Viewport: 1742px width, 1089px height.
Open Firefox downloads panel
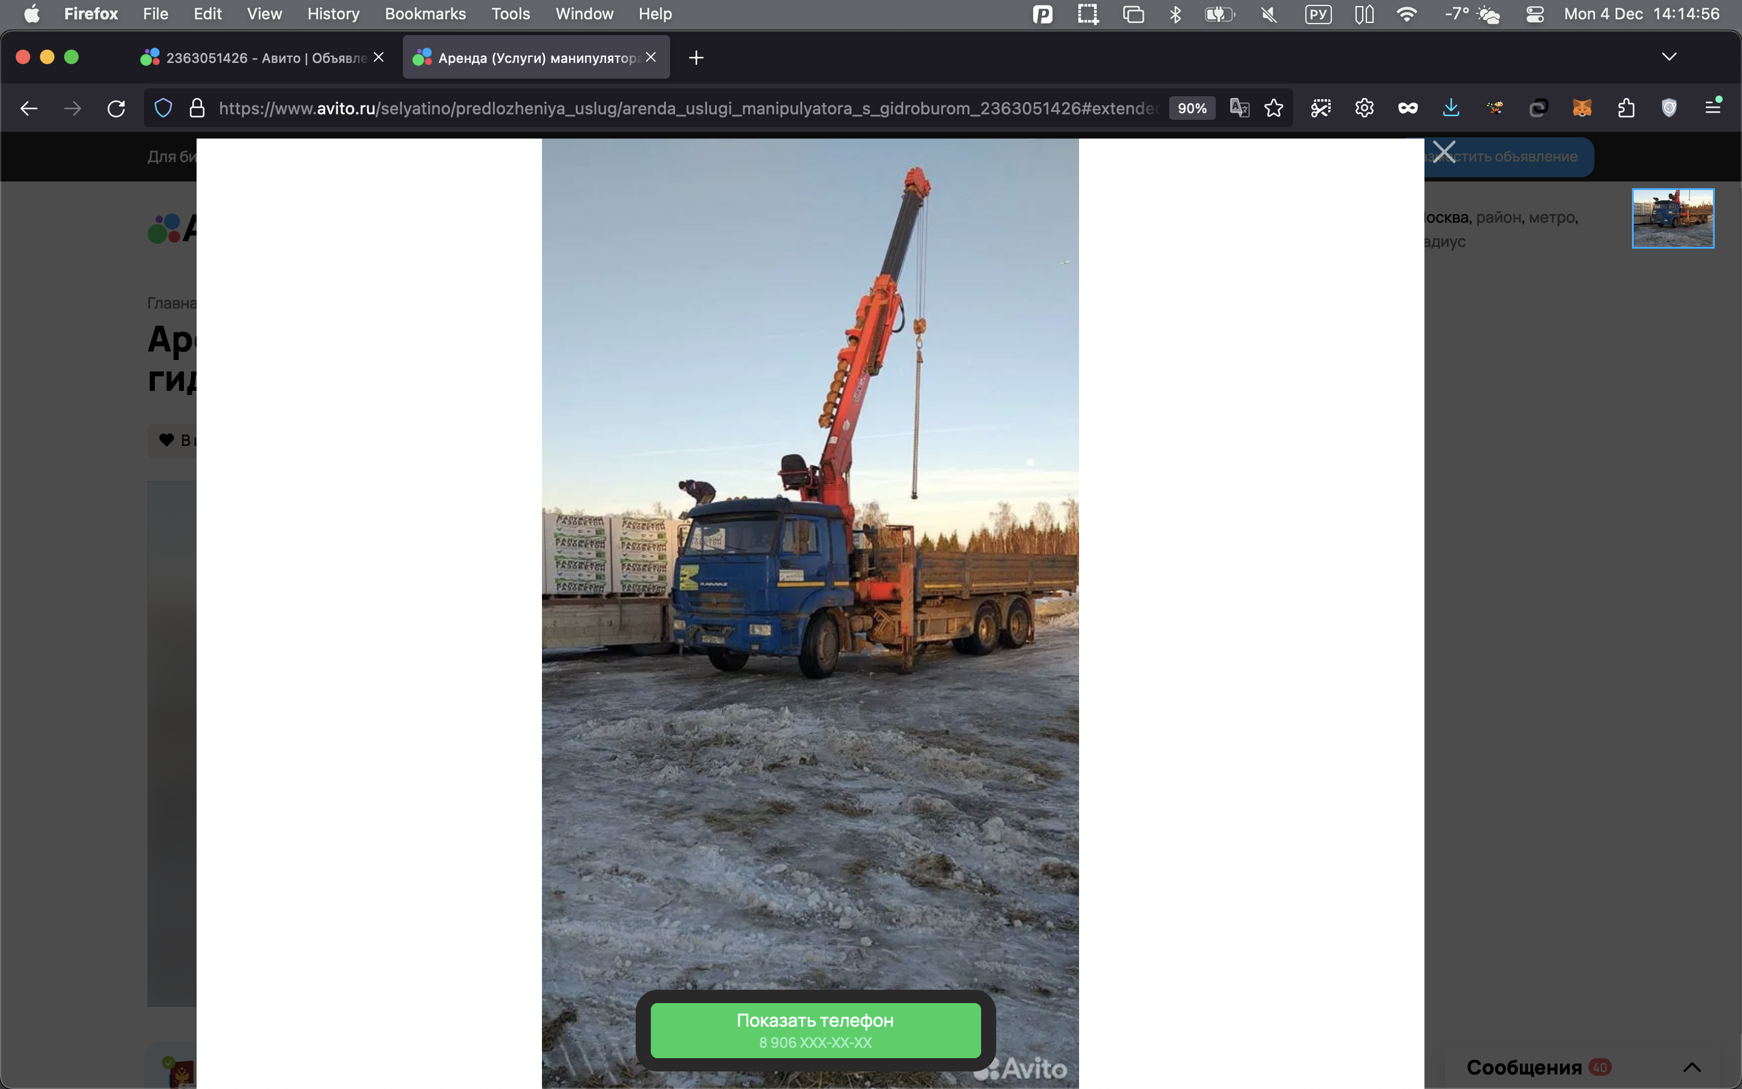click(x=1450, y=108)
